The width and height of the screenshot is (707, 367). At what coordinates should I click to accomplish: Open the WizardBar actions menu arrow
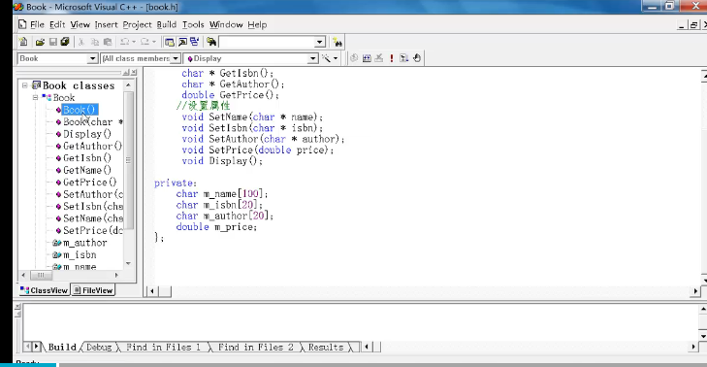click(x=336, y=58)
